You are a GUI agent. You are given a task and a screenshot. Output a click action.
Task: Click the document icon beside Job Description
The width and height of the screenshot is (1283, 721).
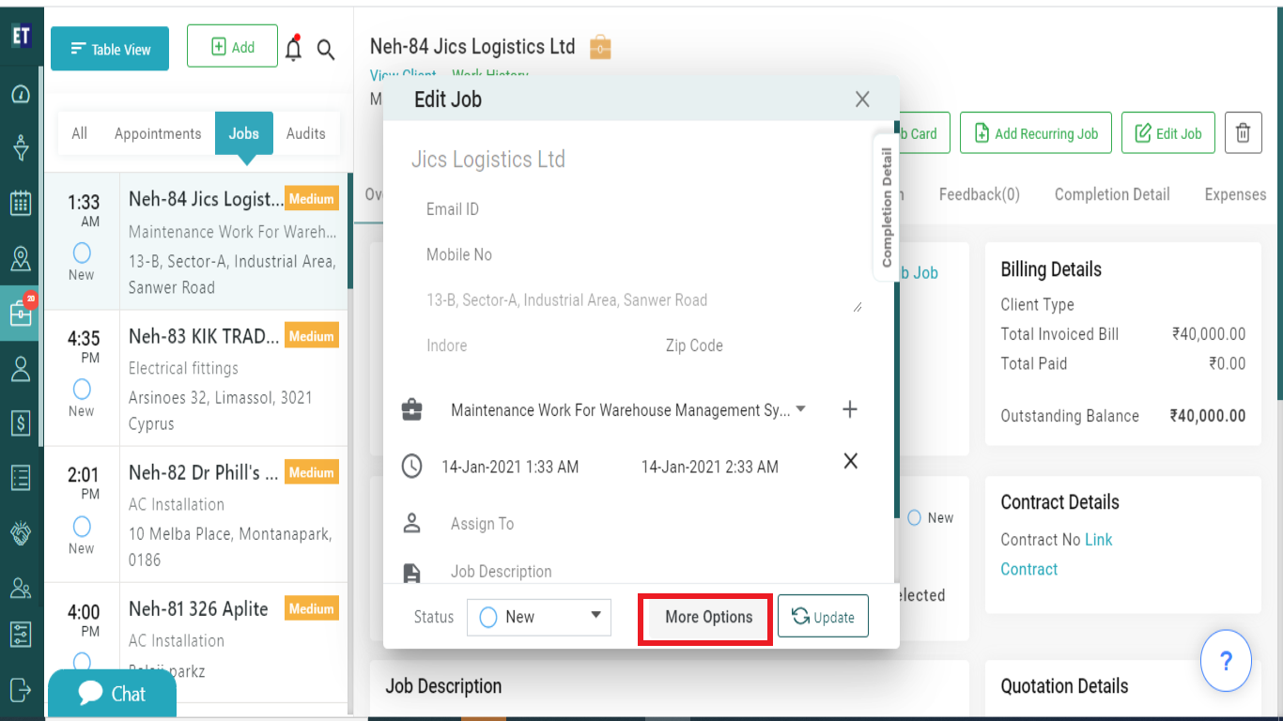[x=411, y=573]
